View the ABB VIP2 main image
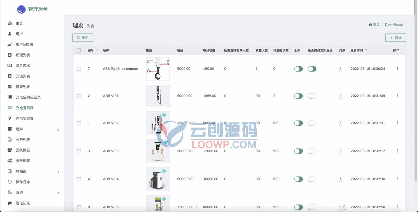 [158, 123]
